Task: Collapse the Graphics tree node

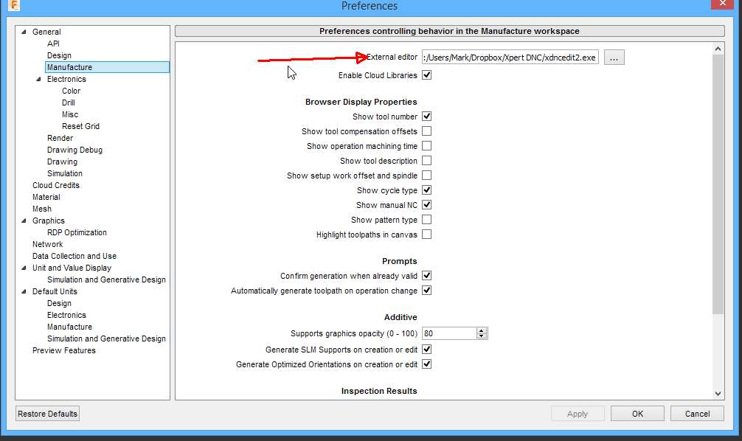Action: [x=24, y=220]
